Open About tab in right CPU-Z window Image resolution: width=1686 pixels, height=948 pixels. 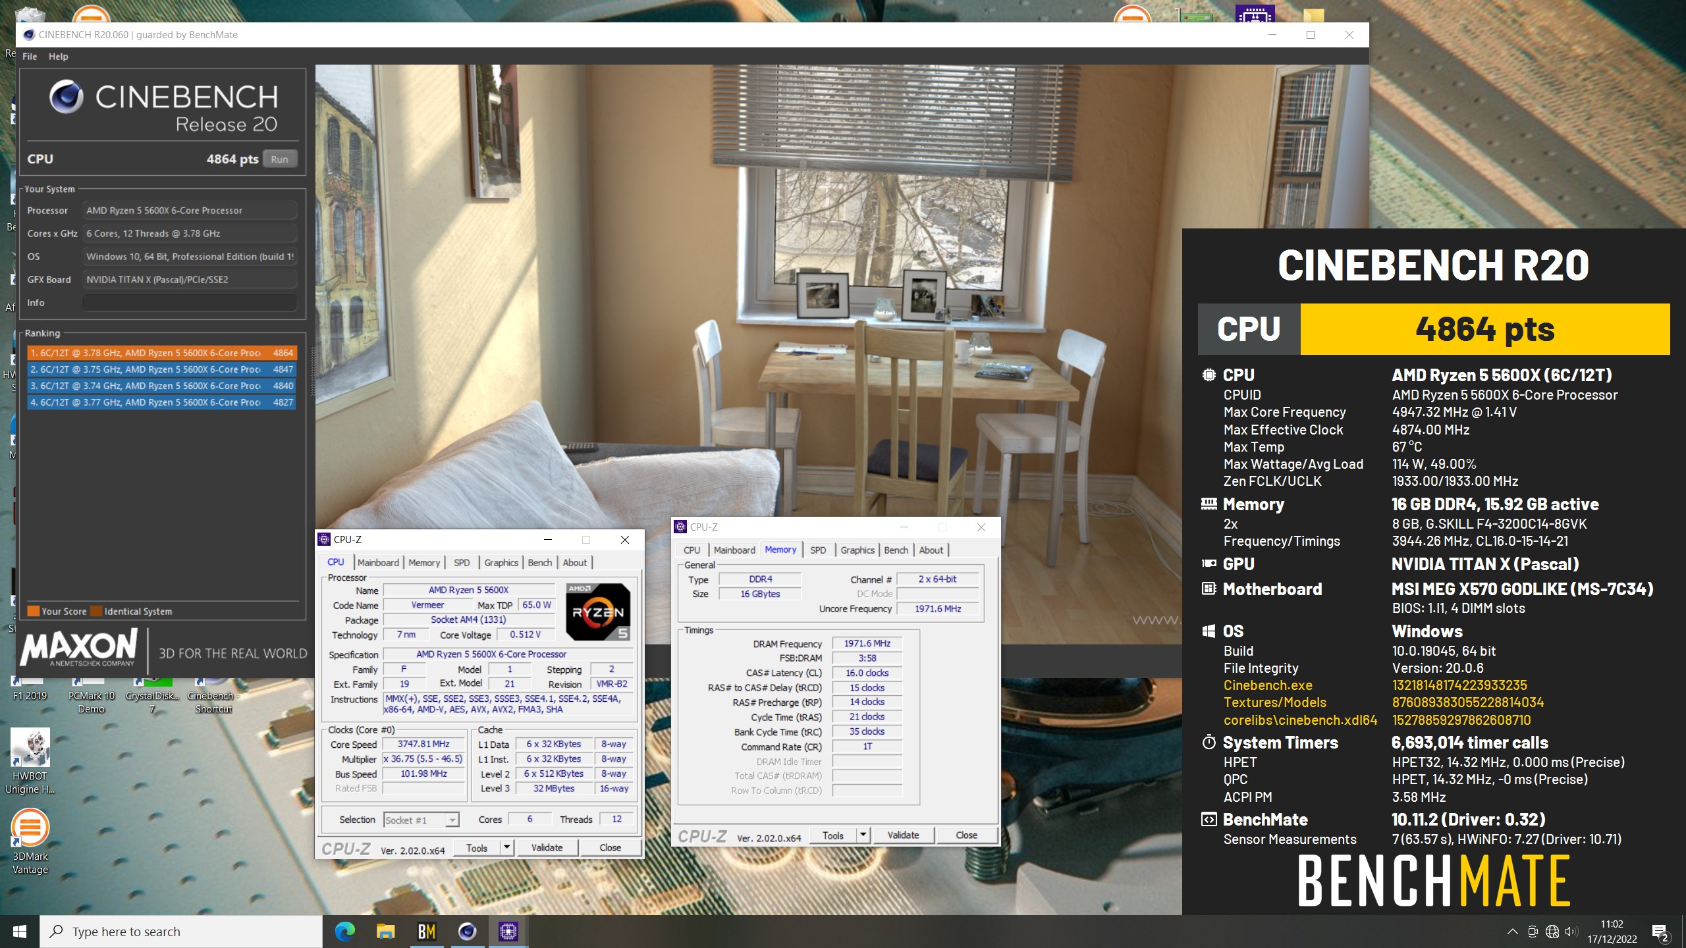click(x=931, y=550)
